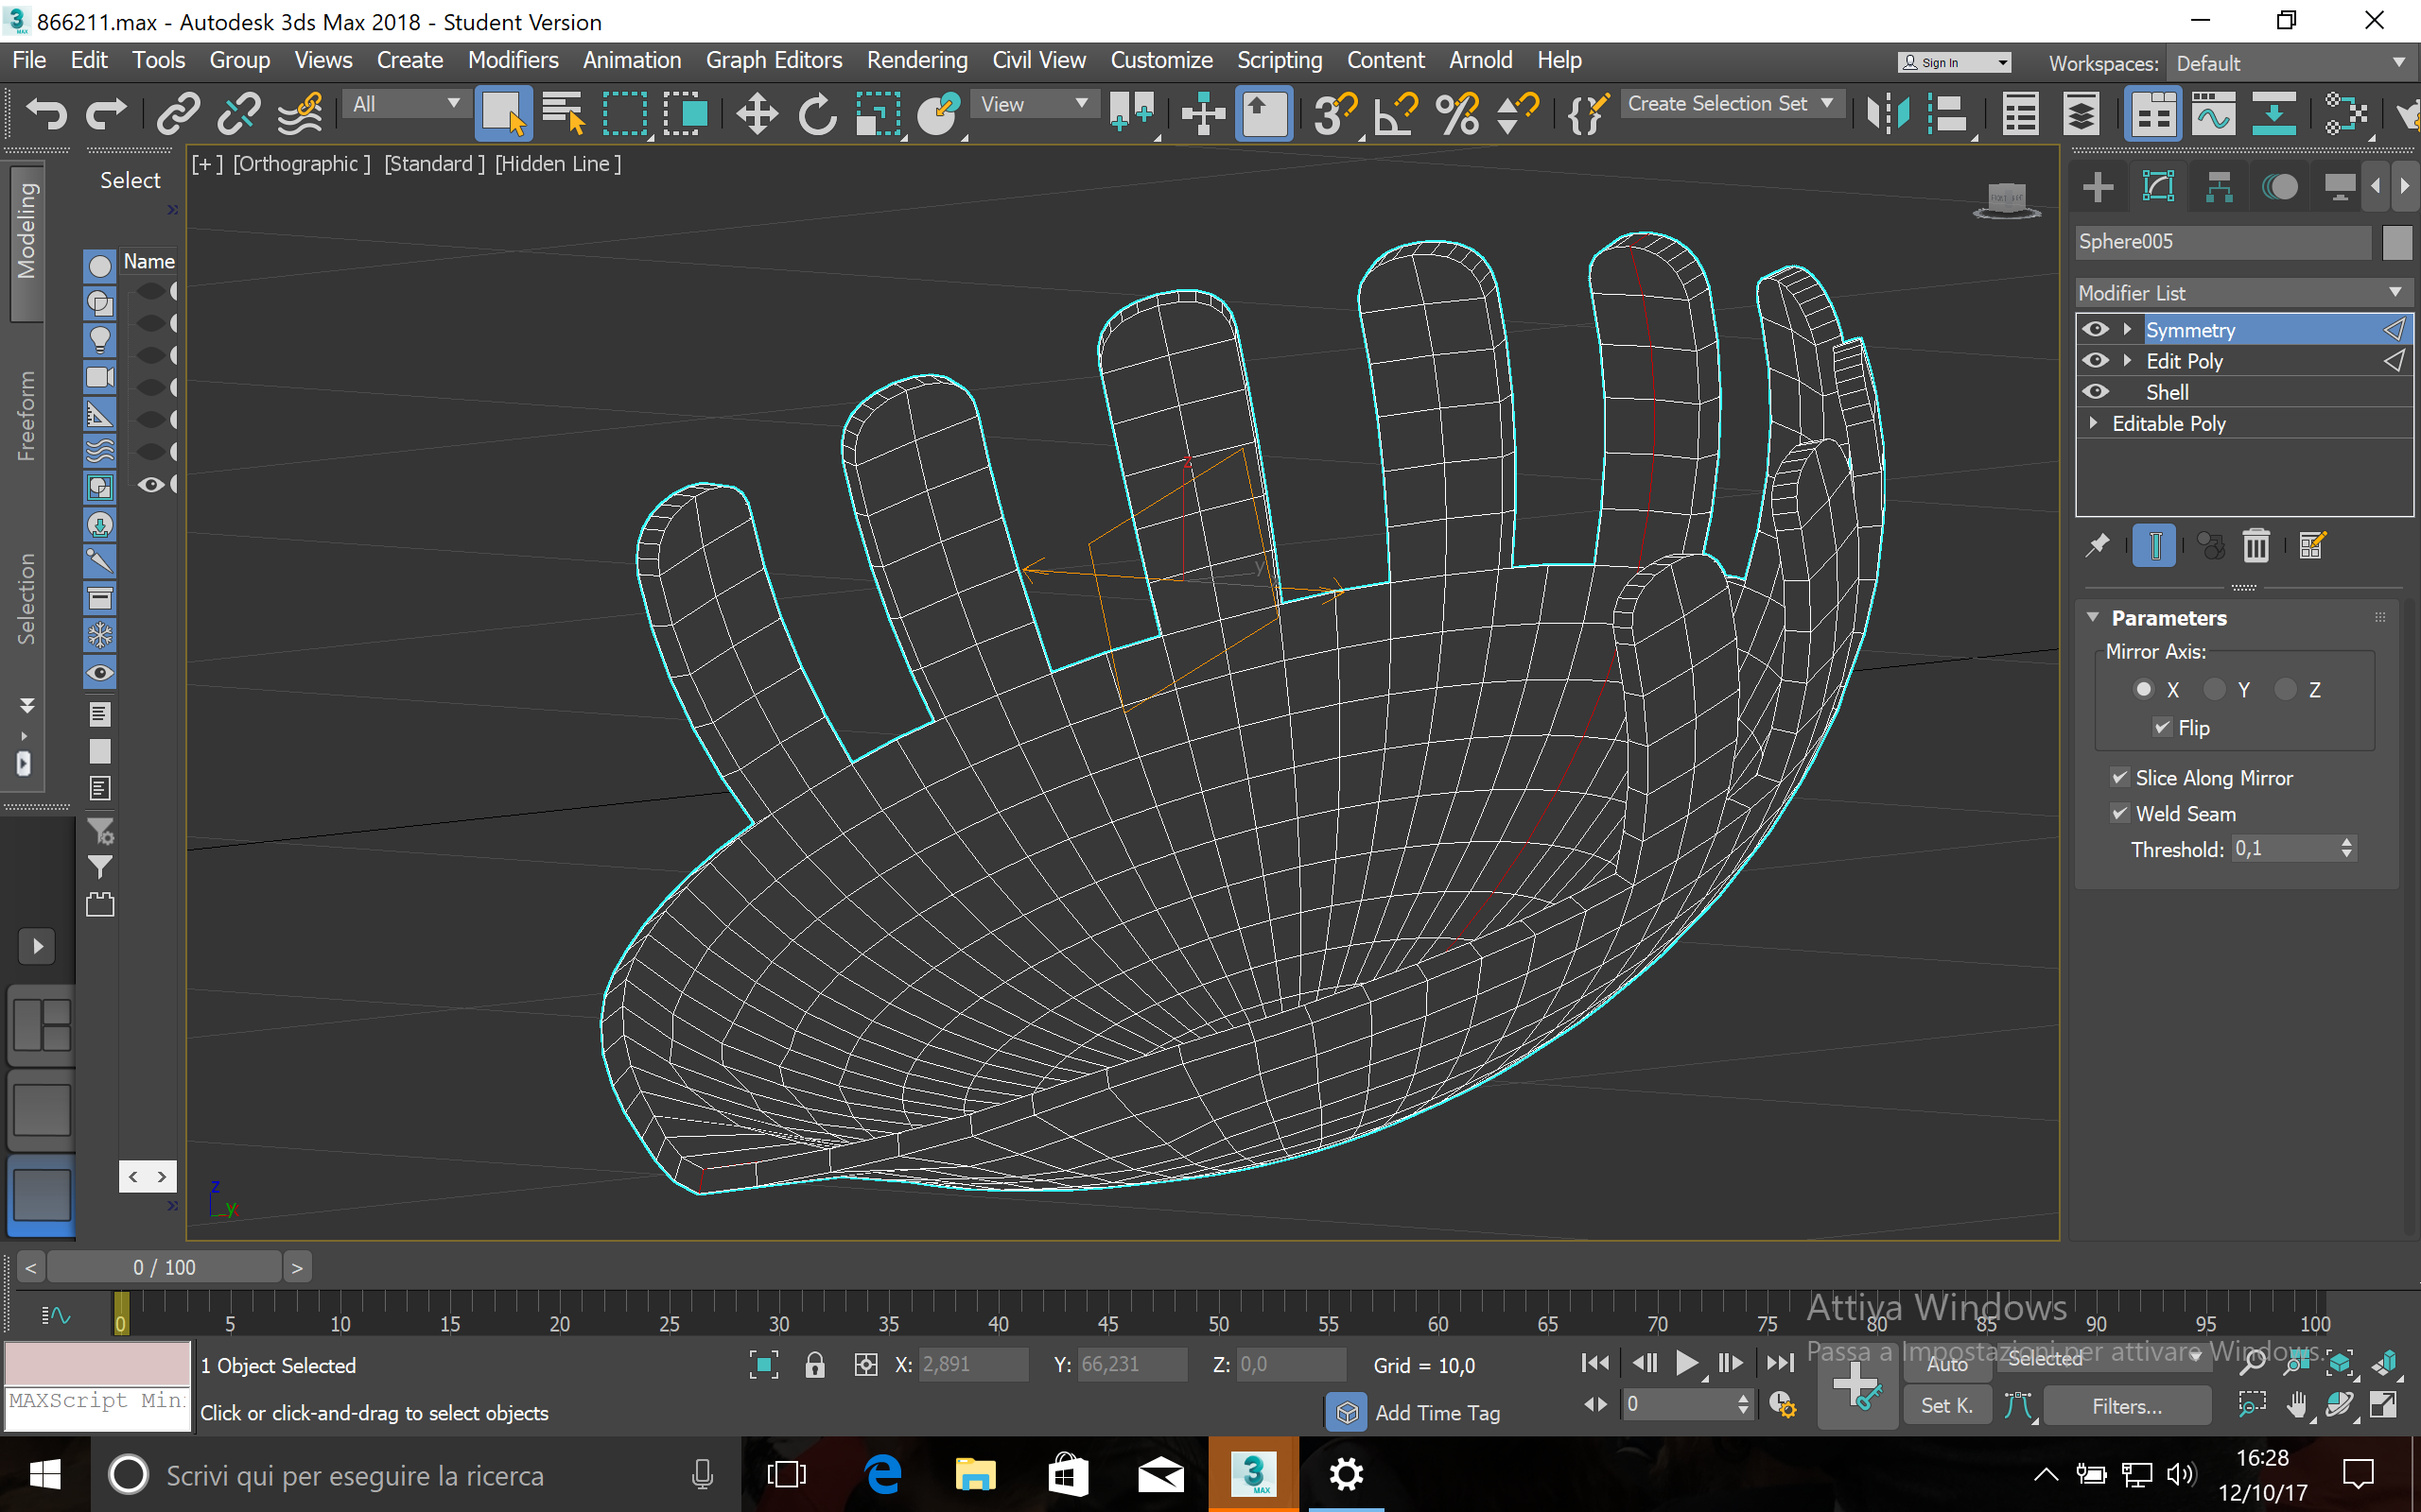Remove modifier from stack trash icon
The width and height of the screenshot is (2421, 1512).
(2255, 546)
